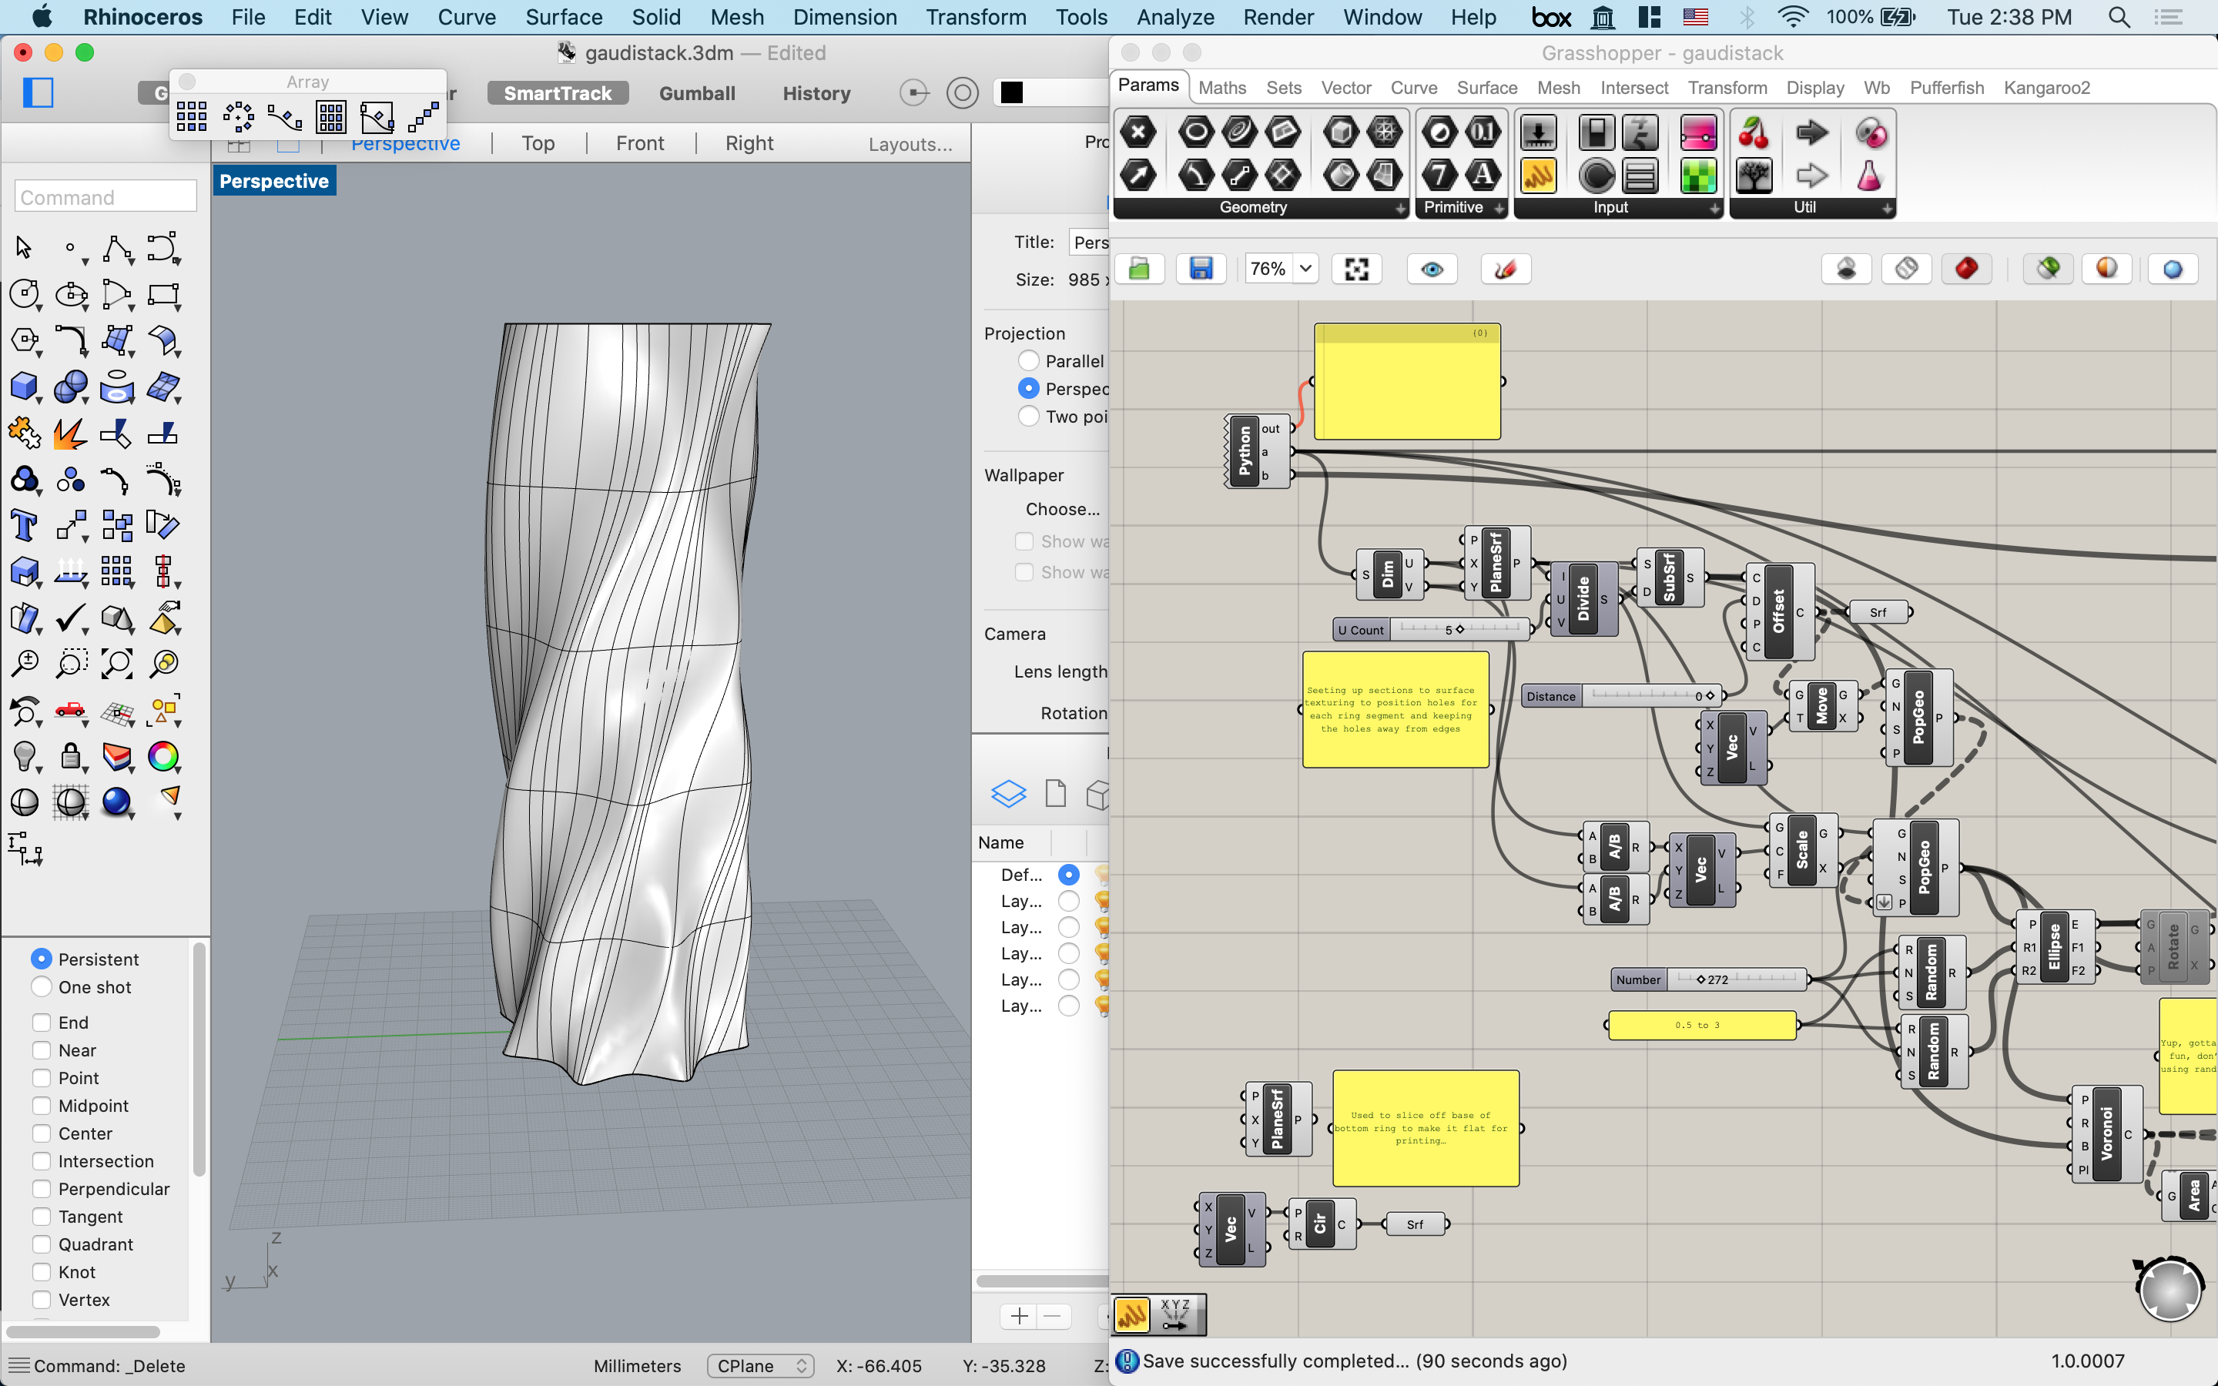Switch to the Kangaroo2 tab in Grasshopper
This screenshot has width=2218, height=1386.
[2046, 87]
